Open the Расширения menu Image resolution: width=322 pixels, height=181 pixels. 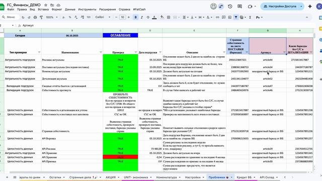coord(107,10)
